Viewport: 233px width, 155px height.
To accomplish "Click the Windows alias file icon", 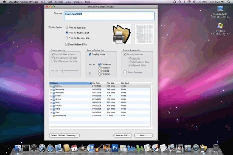I will pyautogui.click(x=53, y=116).
